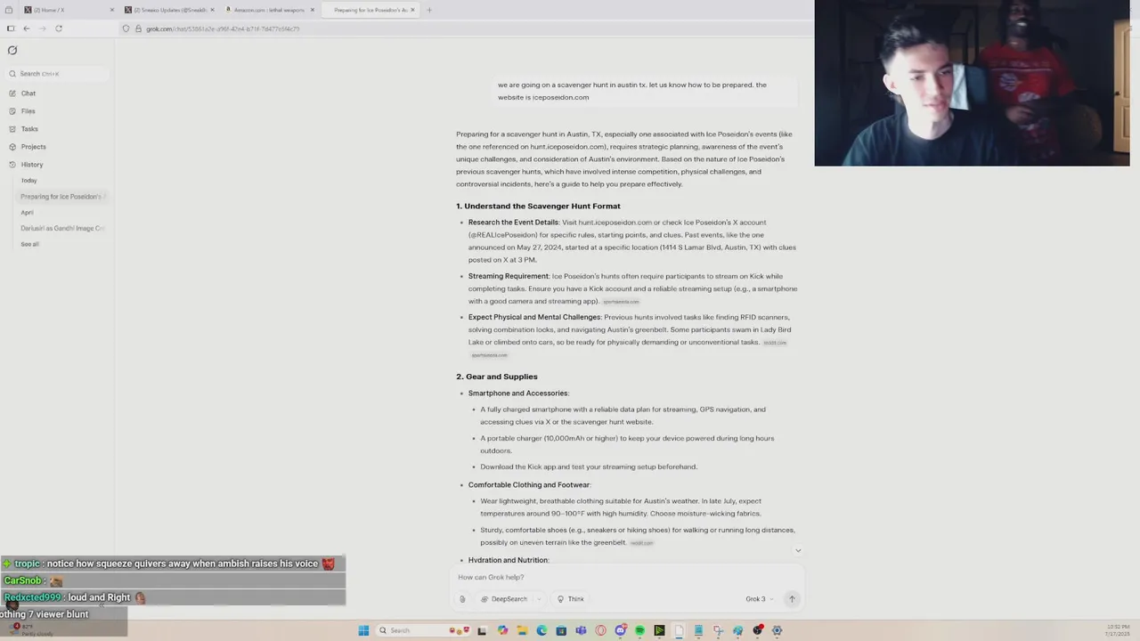Open Microsoft Teams from taskbar
The width and height of the screenshot is (1140, 641).
coord(581,630)
